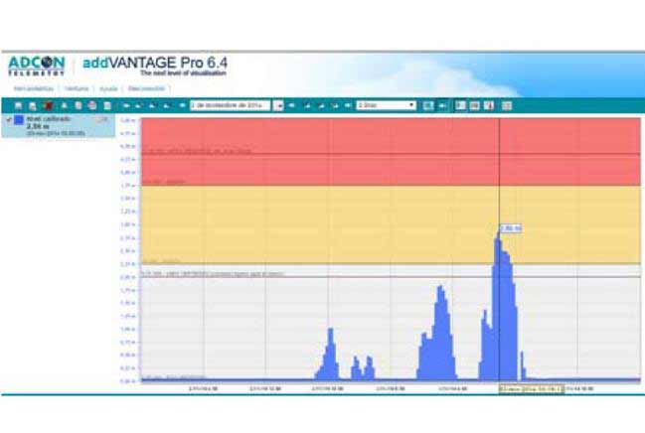Click the leftmost save icon in the toolbar
The image size is (645, 433).
pyautogui.click(x=18, y=105)
